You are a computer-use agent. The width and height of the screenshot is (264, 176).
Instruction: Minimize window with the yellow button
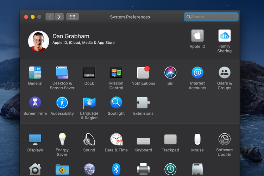[x=33, y=17]
